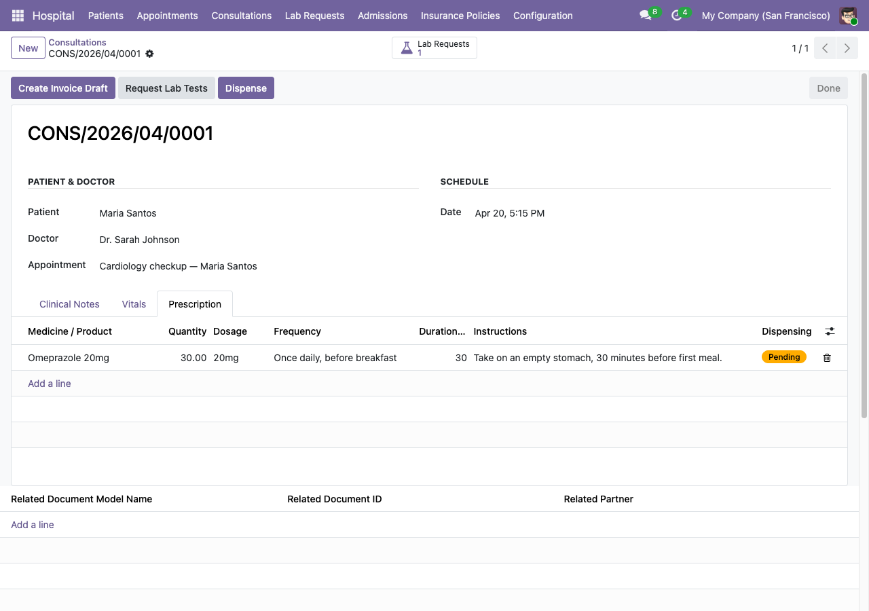This screenshot has height=611, width=869.
Task: Open the Admissions menu
Action: click(383, 16)
